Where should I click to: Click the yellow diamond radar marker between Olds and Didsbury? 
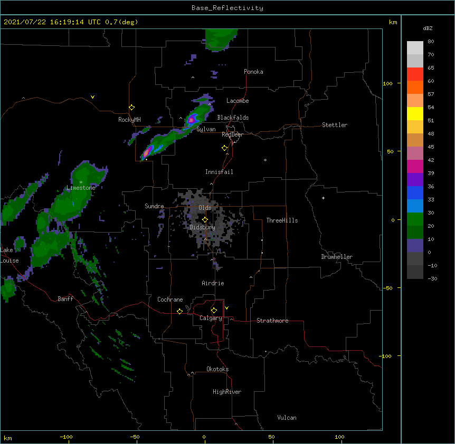tap(205, 219)
